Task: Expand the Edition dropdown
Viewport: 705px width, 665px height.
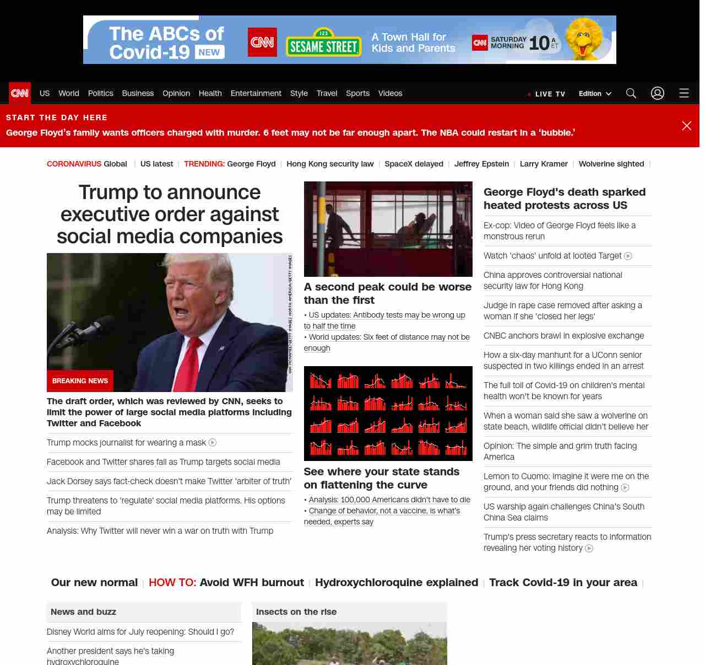Action: [x=595, y=94]
